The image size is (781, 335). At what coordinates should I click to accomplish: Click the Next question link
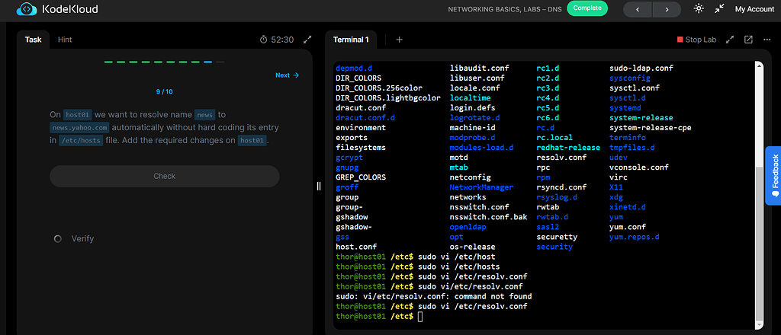287,75
